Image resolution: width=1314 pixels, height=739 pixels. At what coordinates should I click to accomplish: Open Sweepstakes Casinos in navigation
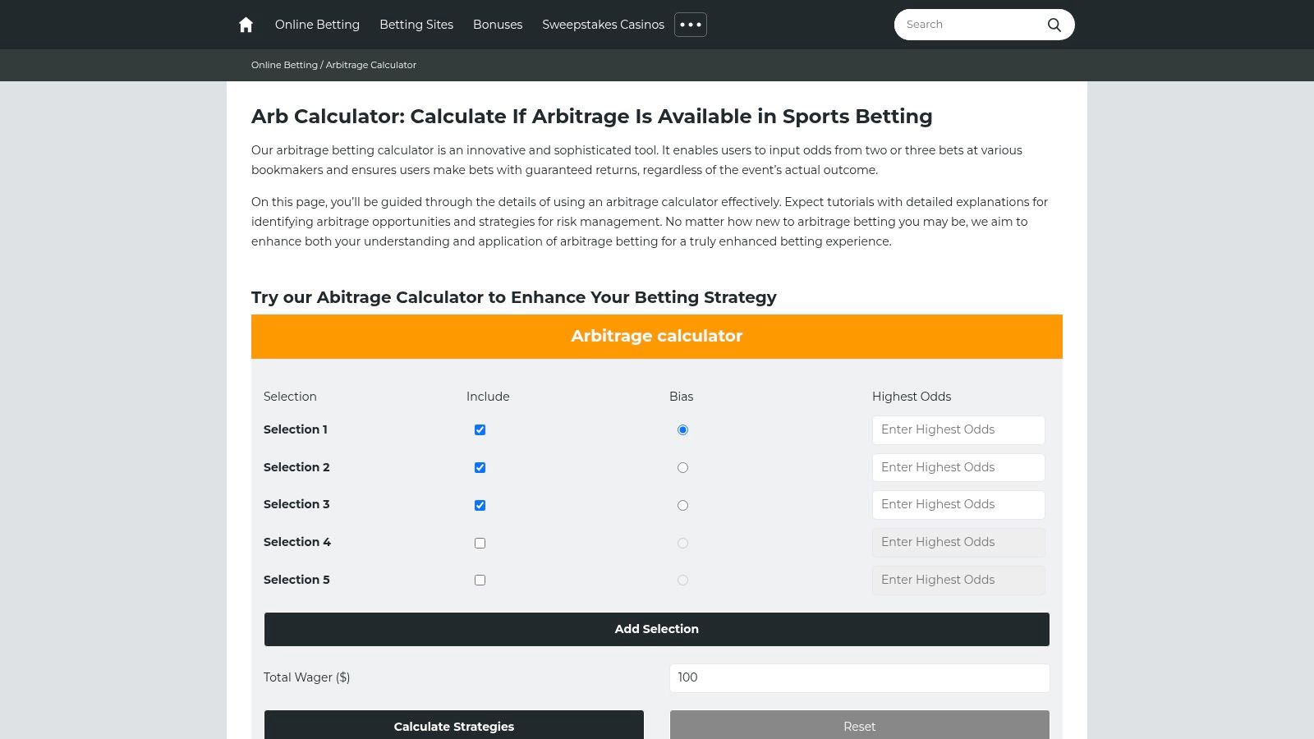(x=603, y=25)
